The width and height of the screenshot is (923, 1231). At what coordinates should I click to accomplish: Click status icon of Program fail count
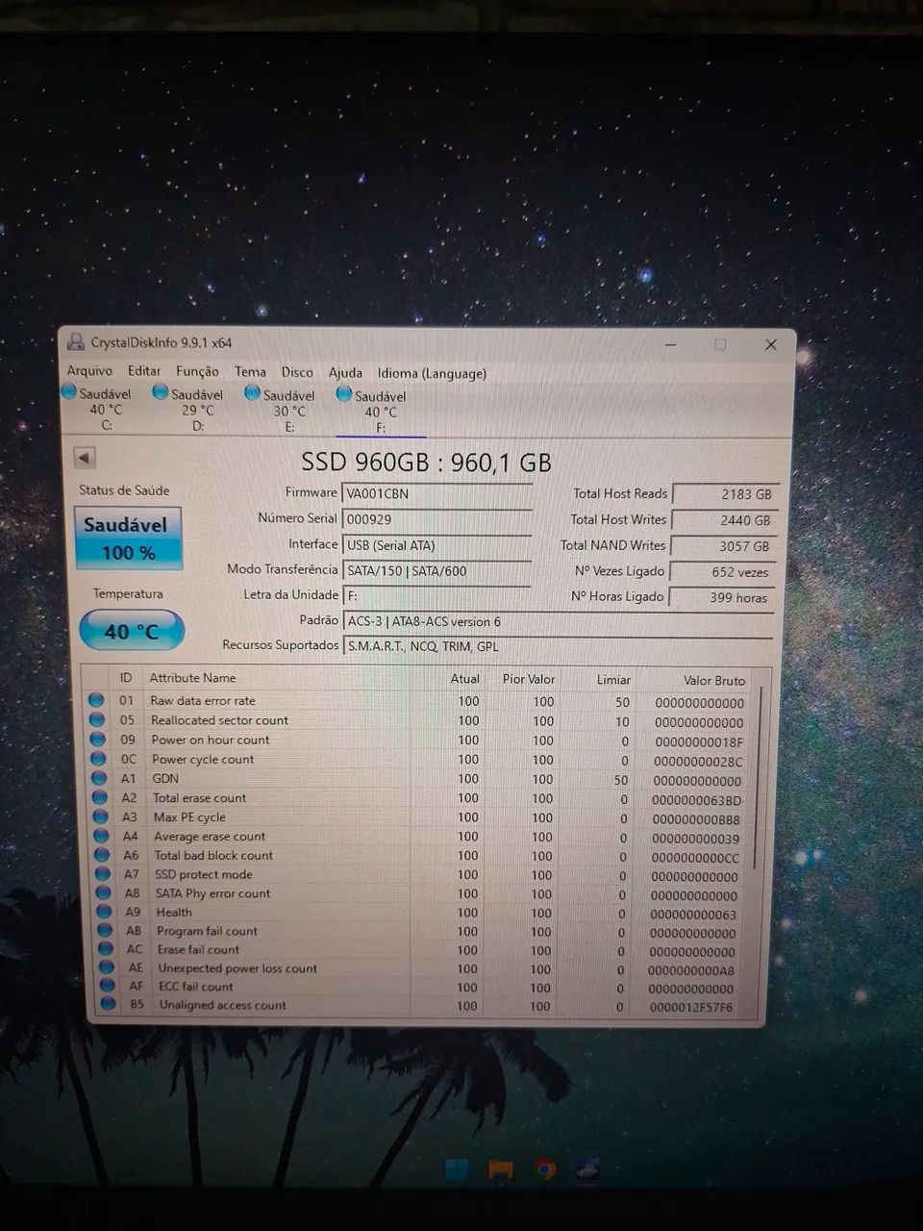[x=106, y=930]
